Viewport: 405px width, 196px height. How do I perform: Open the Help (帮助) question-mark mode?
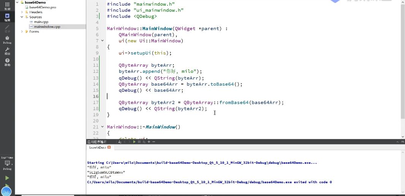pos(7,62)
